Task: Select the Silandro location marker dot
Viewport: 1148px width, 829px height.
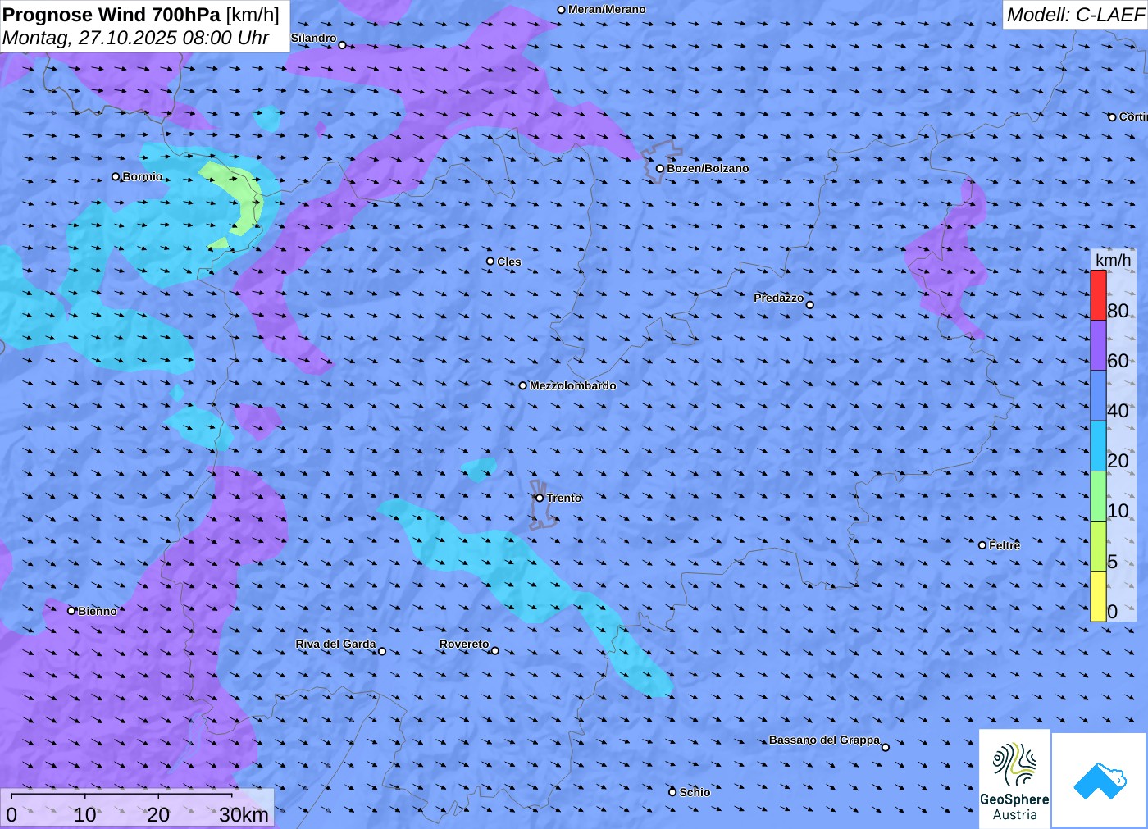Action: pyautogui.click(x=343, y=45)
